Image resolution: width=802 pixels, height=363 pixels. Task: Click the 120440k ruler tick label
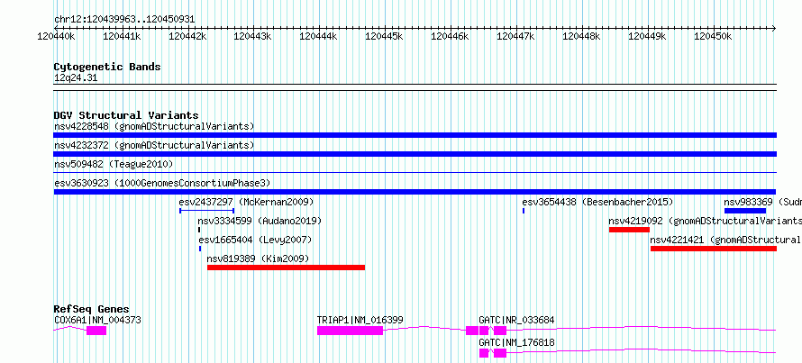pyautogui.click(x=56, y=36)
